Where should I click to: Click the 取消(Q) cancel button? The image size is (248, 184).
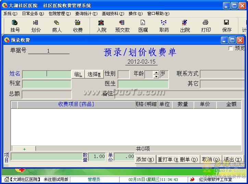click(211, 159)
